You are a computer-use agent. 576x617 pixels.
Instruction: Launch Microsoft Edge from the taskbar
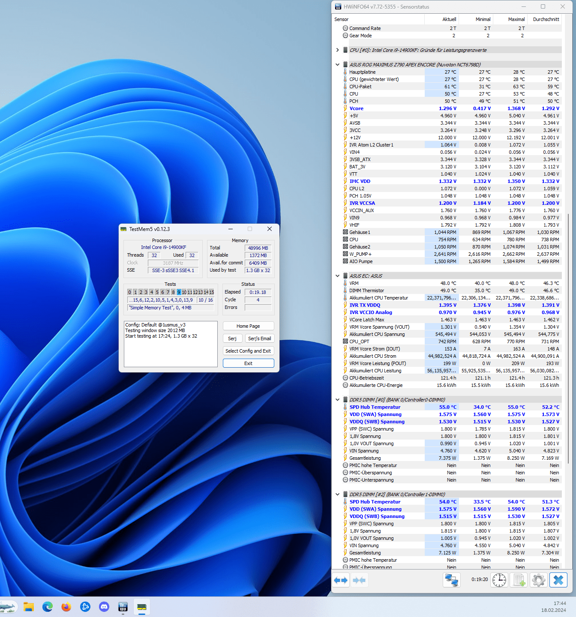[48, 607]
